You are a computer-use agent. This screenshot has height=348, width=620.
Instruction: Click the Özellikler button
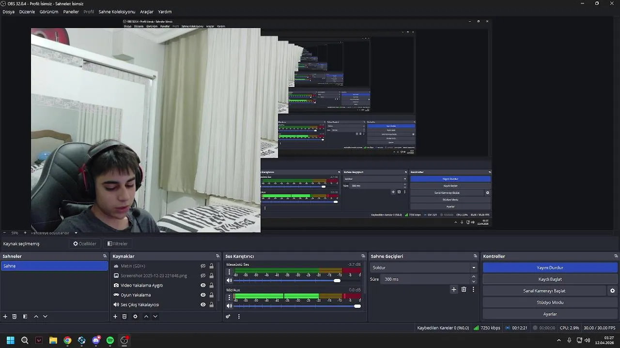point(84,244)
